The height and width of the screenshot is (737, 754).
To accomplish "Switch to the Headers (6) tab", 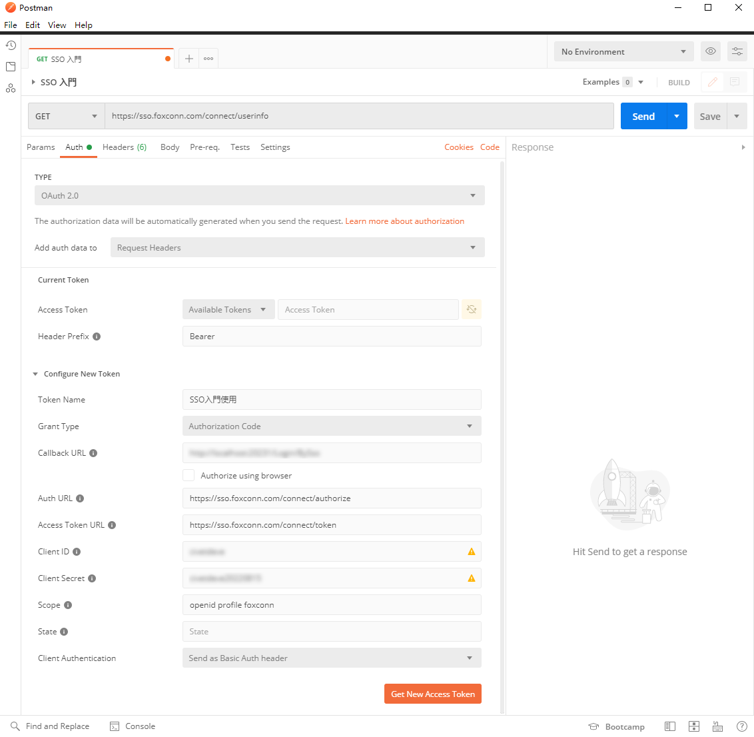I will pyautogui.click(x=125, y=147).
